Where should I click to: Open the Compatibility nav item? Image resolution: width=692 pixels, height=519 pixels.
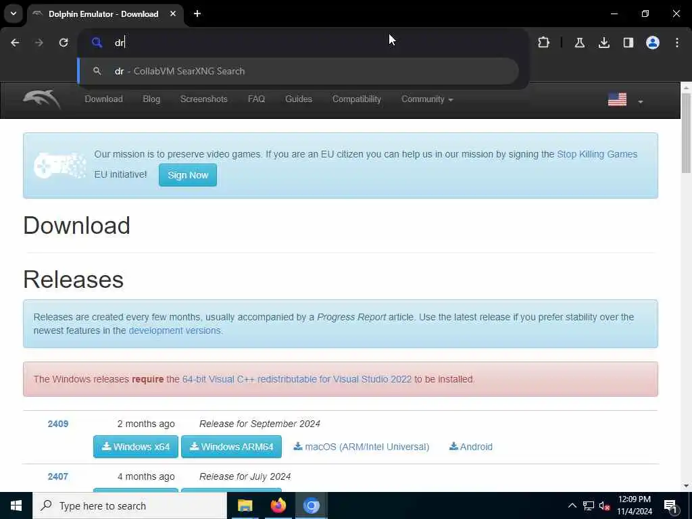pos(357,99)
